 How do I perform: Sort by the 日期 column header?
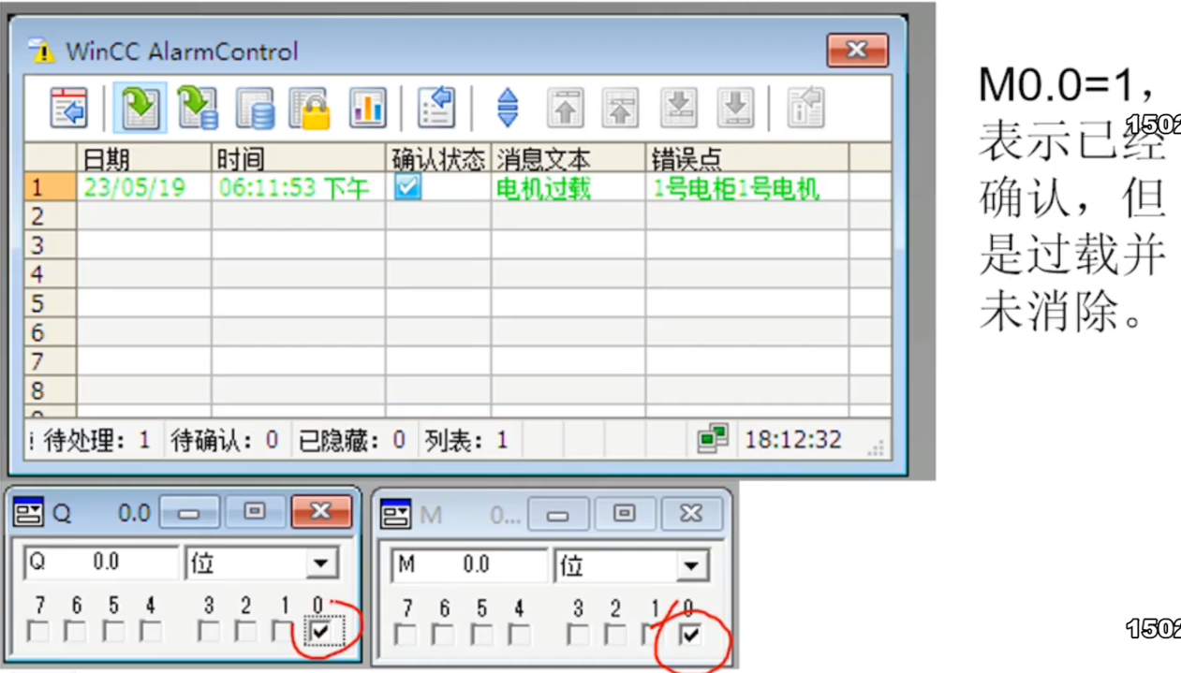[144, 157]
